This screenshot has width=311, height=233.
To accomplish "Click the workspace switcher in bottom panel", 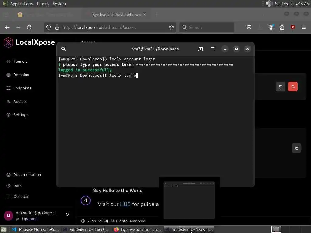I will tap(276, 229).
